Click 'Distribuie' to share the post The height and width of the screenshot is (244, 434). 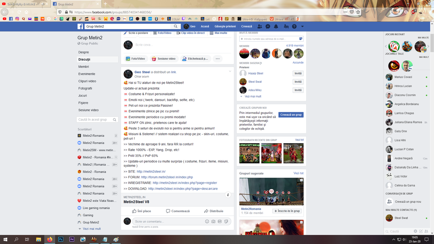214,211
